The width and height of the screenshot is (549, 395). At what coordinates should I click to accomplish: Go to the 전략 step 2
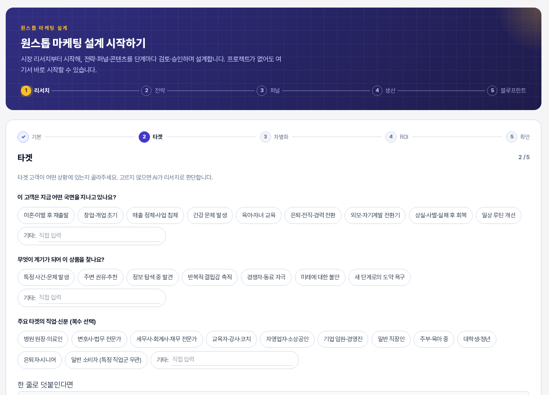pos(153,91)
